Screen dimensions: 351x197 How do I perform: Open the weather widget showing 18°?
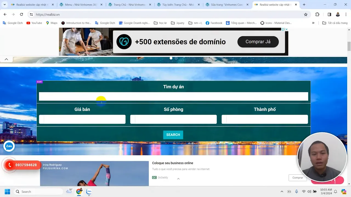[x=69, y=191]
